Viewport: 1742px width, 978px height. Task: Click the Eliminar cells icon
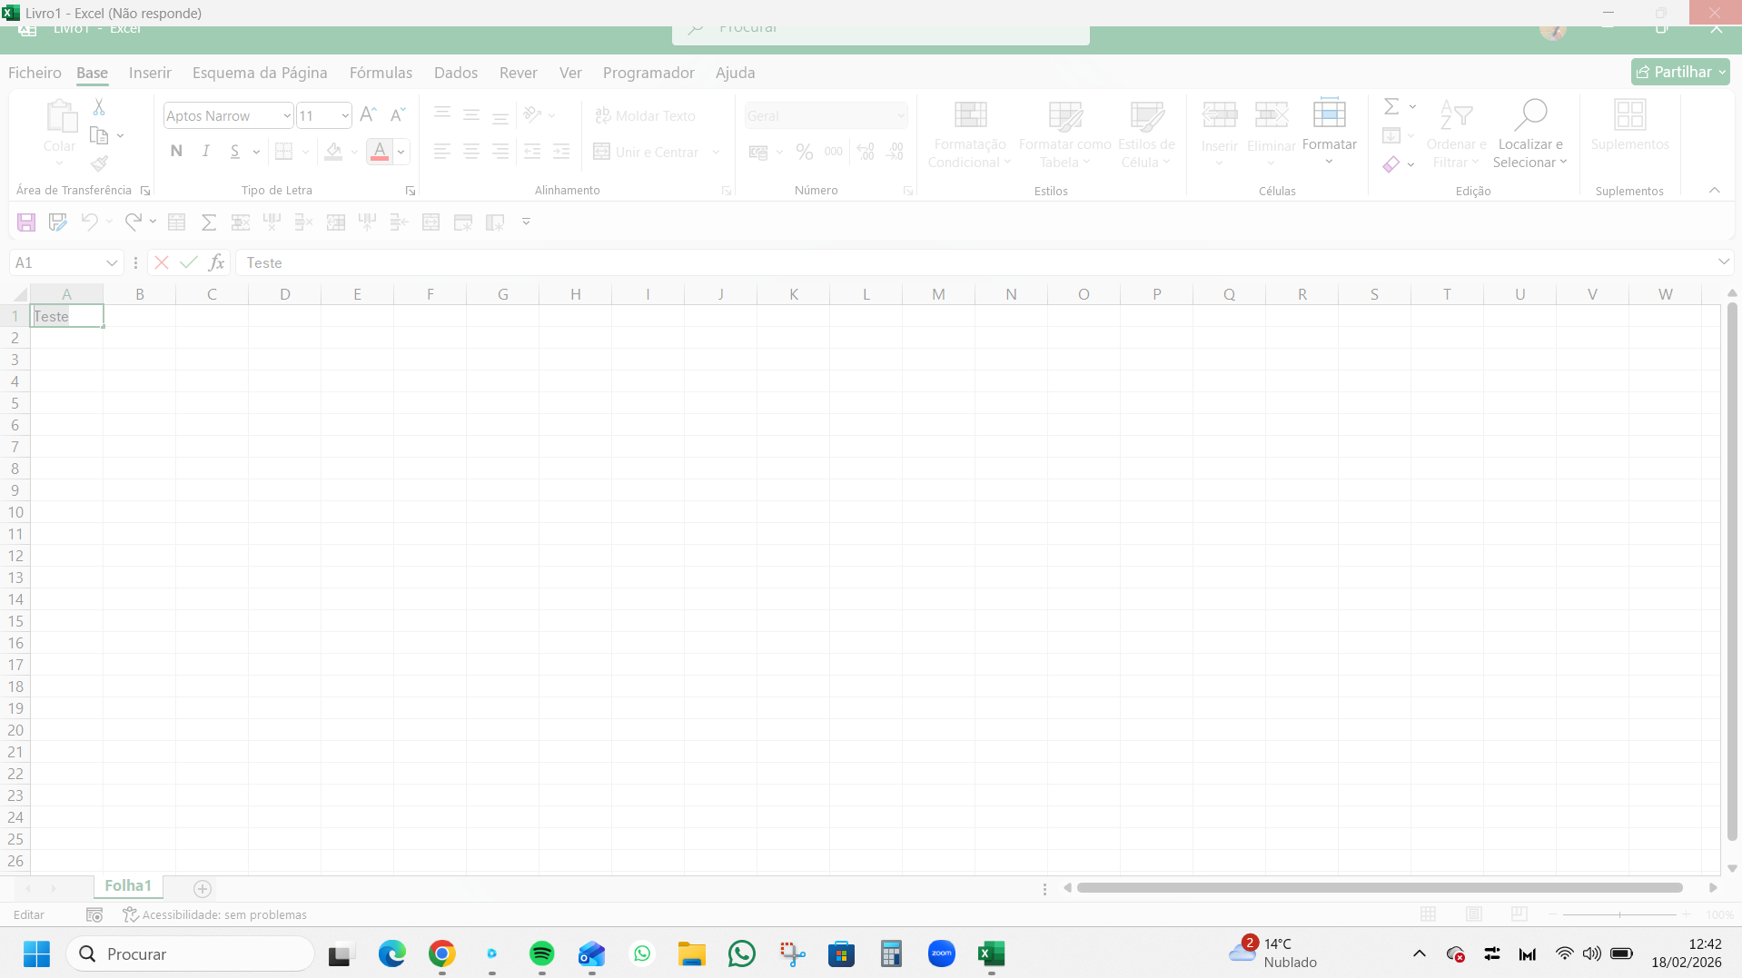(x=1271, y=115)
